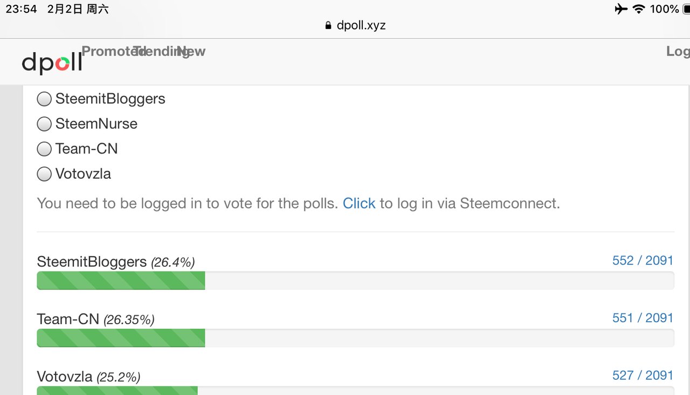Tap the dpoll.xyz address bar

pos(356,25)
